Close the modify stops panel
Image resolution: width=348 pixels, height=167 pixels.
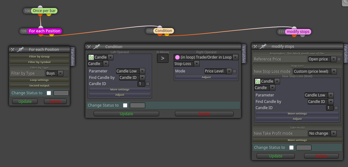(255, 47)
